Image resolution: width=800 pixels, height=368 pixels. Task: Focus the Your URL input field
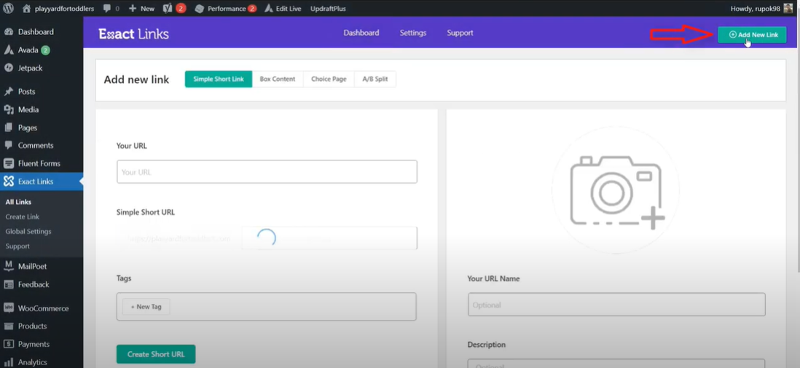point(267,172)
